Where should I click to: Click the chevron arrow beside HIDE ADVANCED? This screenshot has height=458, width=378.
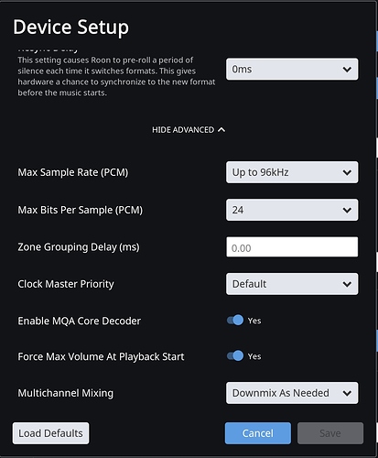221,130
